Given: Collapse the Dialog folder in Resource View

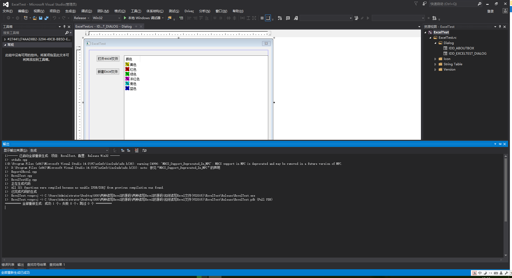Looking at the screenshot, I should [435, 43].
